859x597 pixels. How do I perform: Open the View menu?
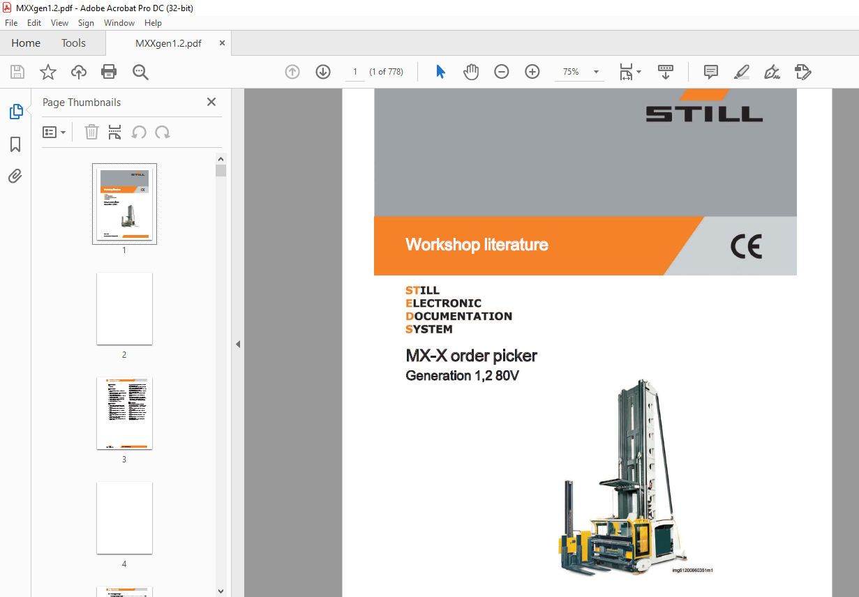(59, 23)
